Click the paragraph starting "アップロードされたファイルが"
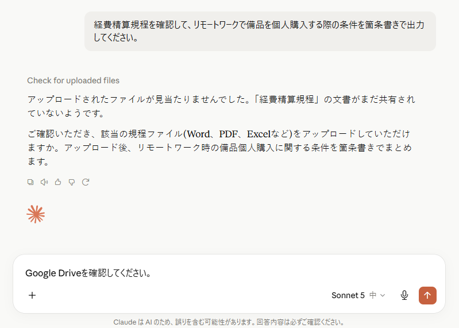The height and width of the screenshot is (328, 459). tap(221, 106)
